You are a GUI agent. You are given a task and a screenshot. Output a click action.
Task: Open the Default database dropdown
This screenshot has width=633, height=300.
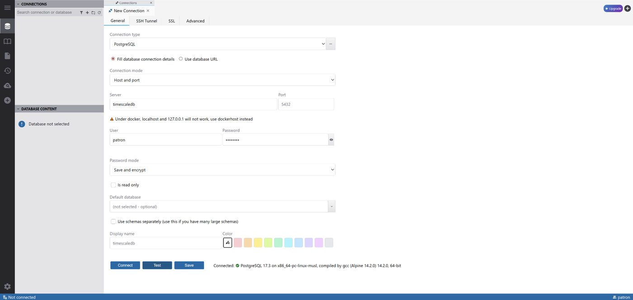point(222,206)
